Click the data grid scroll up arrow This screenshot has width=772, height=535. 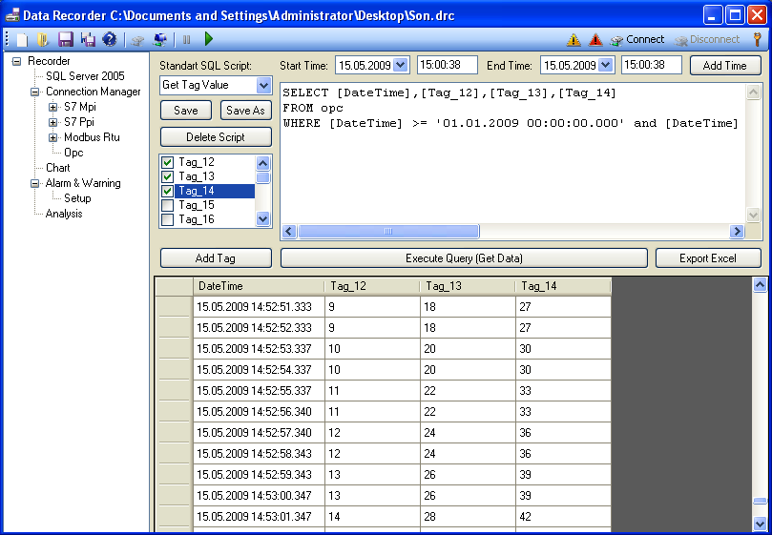pos(760,284)
